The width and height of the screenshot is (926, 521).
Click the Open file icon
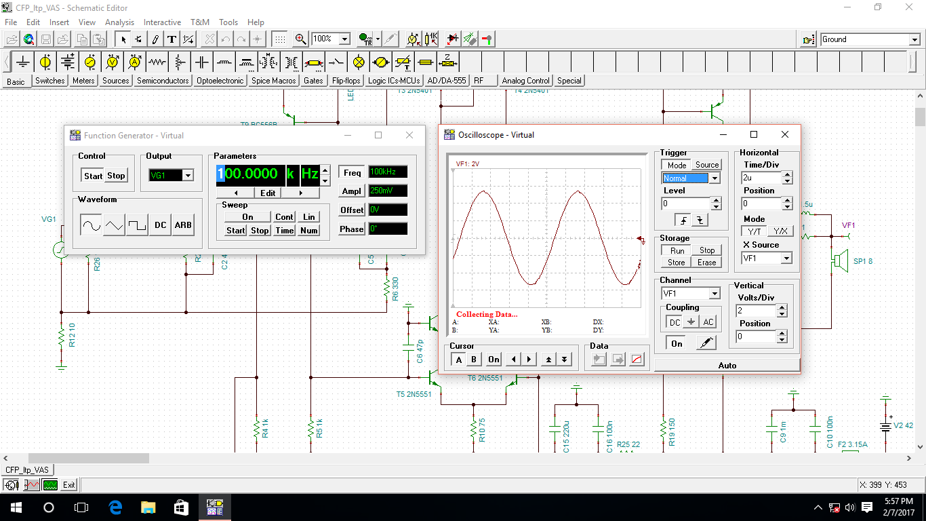pyautogui.click(x=12, y=39)
